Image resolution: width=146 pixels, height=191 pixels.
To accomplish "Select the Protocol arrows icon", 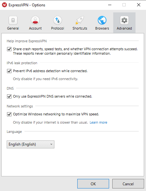I will 58,20.
